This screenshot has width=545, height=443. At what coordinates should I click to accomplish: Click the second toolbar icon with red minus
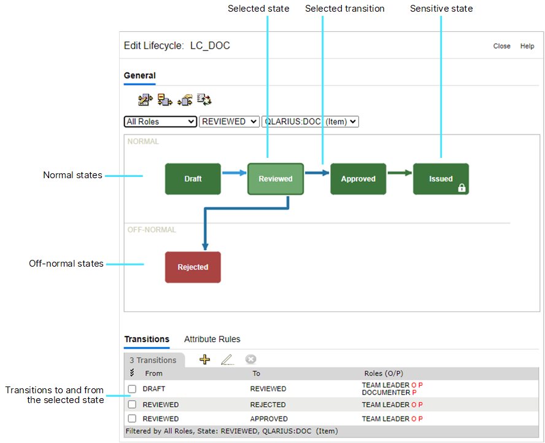[164, 100]
